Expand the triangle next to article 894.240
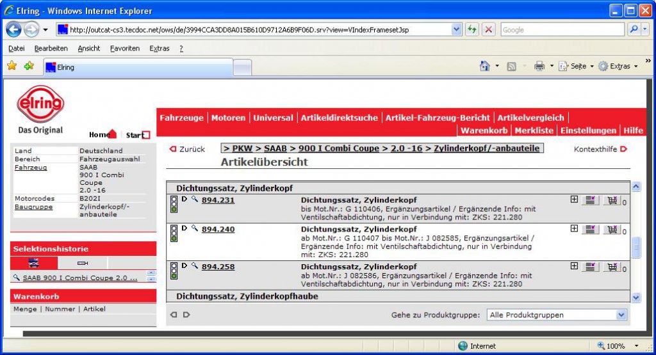This screenshot has width=656, height=355. coord(184,228)
